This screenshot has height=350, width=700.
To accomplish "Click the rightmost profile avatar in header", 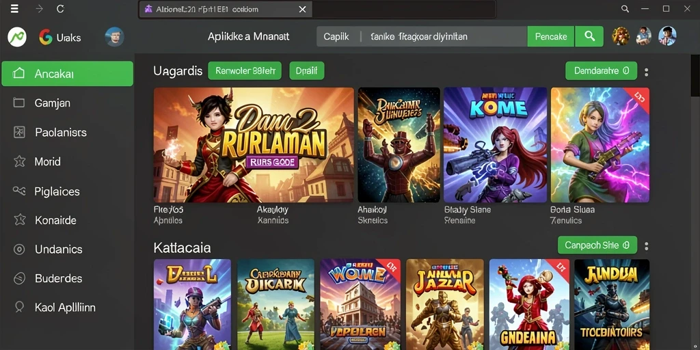I will click(667, 36).
